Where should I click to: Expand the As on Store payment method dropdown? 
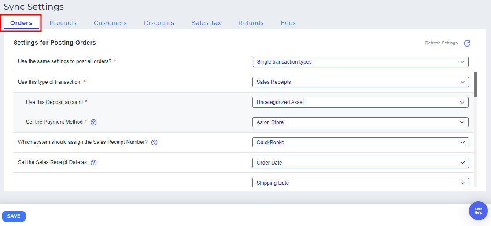click(x=360, y=122)
